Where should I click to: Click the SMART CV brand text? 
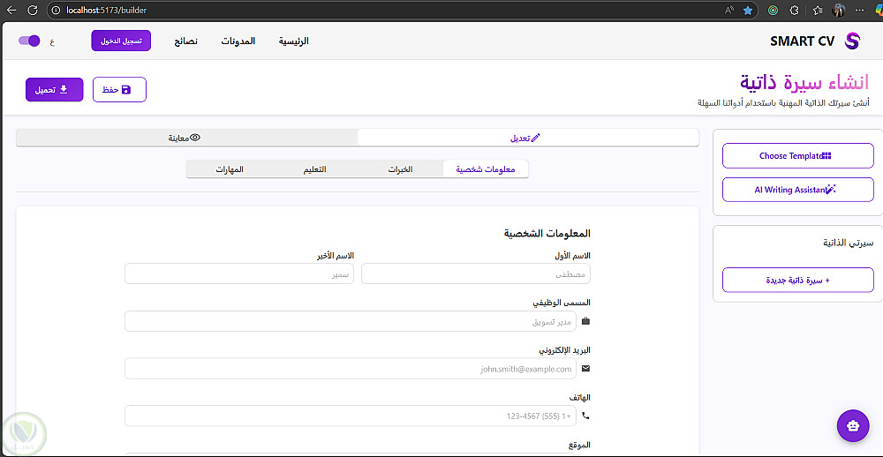(802, 41)
